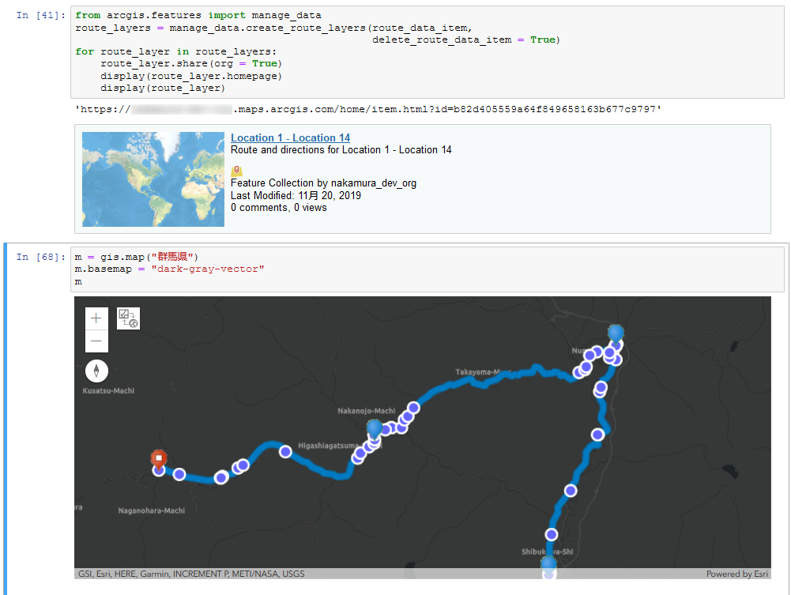This screenshot has height=595, width=791.
Task: Click the blue pin at the route's northeast end
Action: click(616, 333)
